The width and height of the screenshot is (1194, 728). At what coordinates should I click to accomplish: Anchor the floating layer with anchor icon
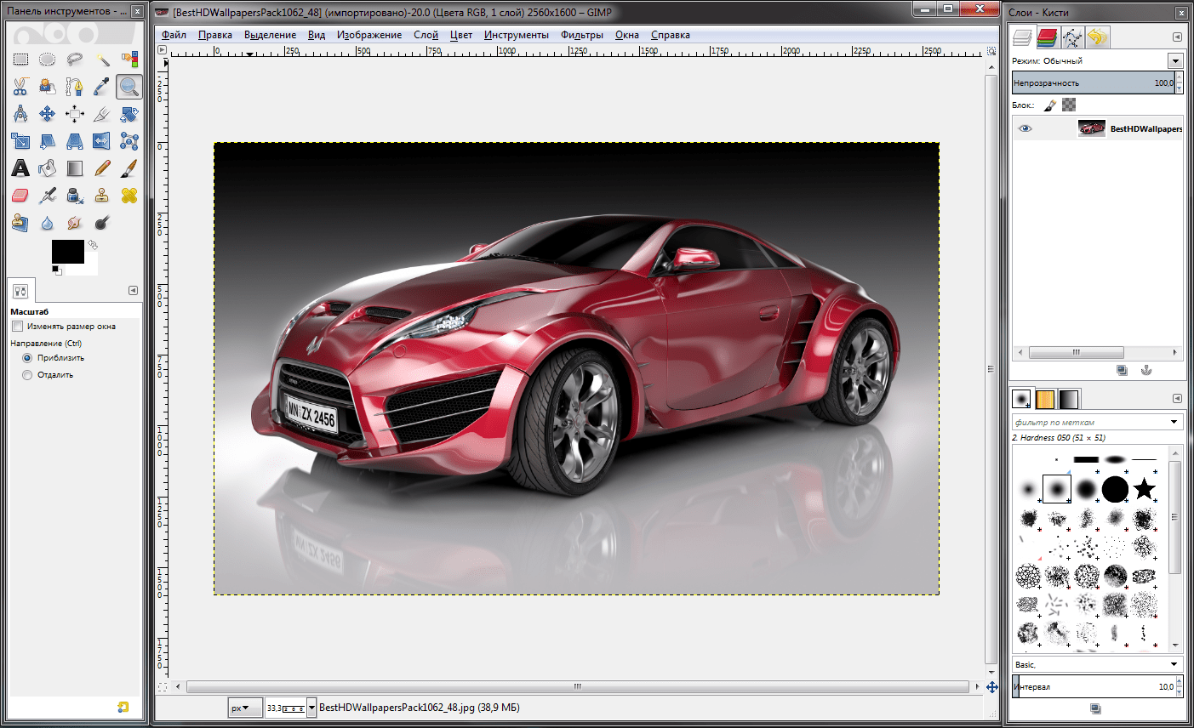(1146, 370)
